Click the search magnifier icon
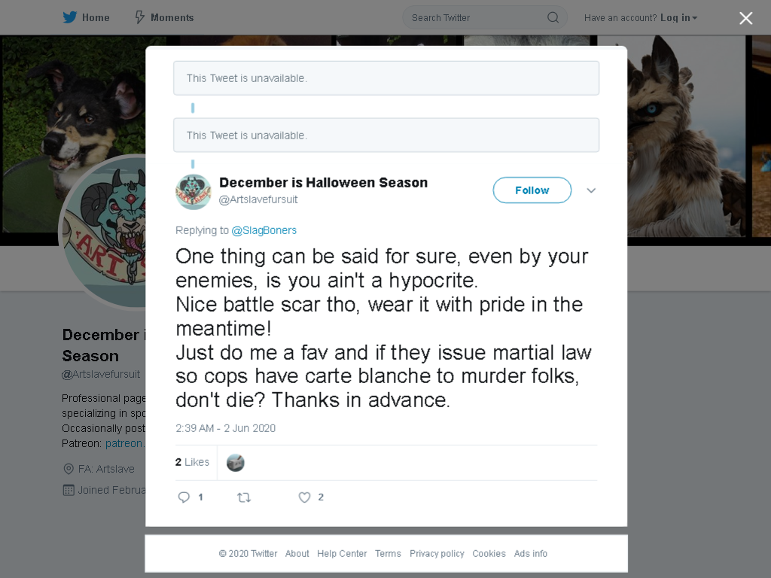The height and width of the screenshot is (578, 771). pyautogui.click(x=553, y=18)
